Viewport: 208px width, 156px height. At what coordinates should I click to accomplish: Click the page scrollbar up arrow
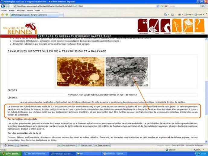(206, 39)
